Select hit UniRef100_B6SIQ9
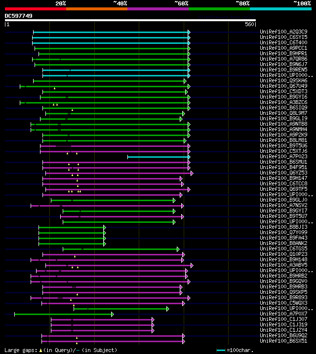The height and width of the screenshot is (354, 316). tap(283, 107)
